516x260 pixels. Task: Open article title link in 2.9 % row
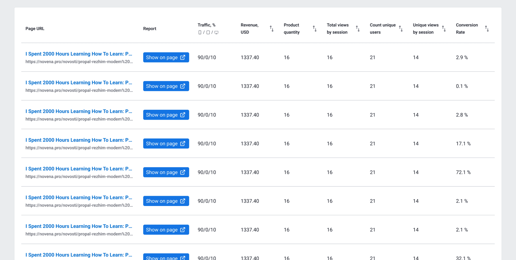pyautogui.click(x=79, y=54)
